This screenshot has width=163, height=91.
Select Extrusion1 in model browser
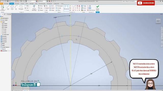point(4,36)
